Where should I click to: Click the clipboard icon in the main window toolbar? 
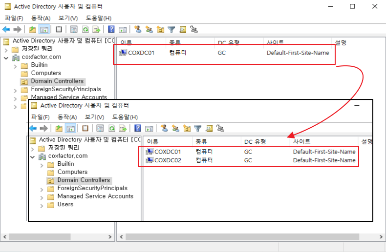pos(59,29)
